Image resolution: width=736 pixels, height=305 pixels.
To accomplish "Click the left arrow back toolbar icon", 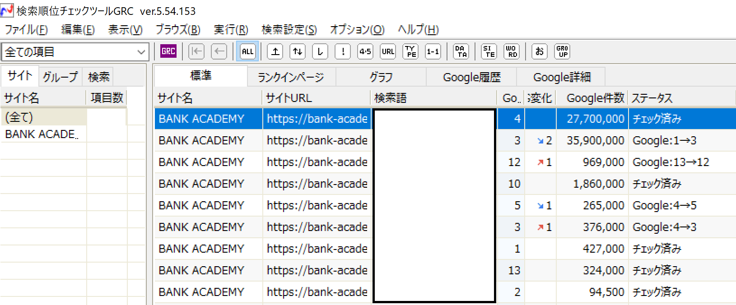I will (x=219, y=51).
